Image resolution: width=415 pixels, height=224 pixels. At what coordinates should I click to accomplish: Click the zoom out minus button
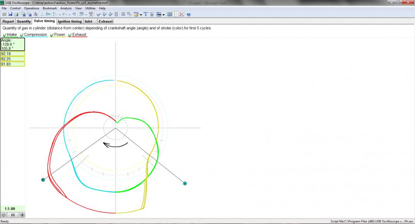pyautogui.click(x=3, y=215)
